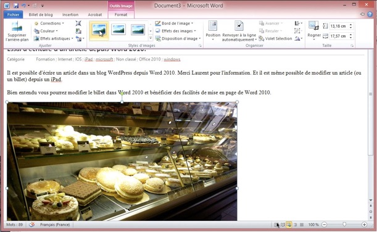Click Français (France) language button
This screenshot has width=377, height=232.
pos(55,225)
